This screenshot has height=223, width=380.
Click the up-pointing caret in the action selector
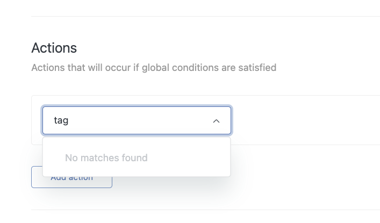(x=216, y=121)
